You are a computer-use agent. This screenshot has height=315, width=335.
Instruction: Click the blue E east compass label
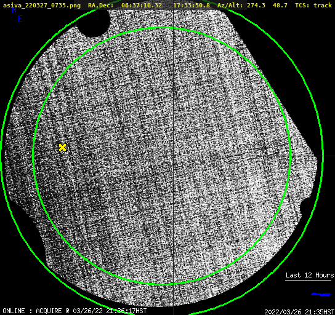pos(20,19)
